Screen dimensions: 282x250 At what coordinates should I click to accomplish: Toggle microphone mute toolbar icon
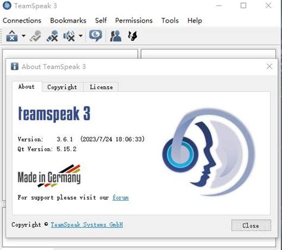point(52,36)
